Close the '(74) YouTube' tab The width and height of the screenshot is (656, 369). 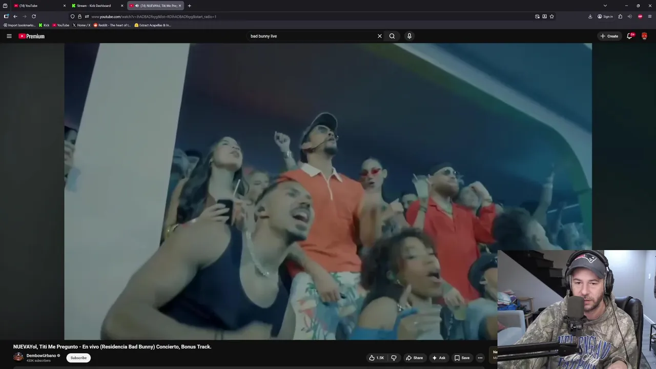pos(65,6)
